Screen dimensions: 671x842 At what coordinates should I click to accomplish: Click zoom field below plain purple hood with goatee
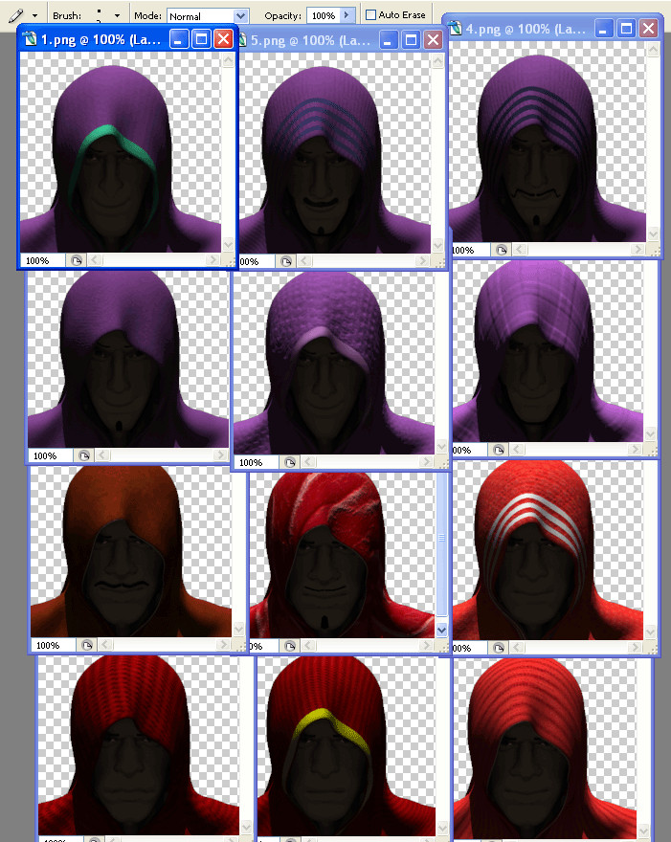click(x=51, y=455)
